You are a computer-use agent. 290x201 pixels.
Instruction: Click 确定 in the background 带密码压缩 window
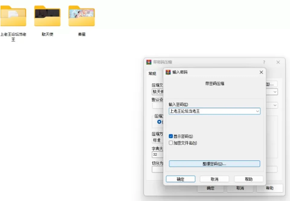pos(211,188)
